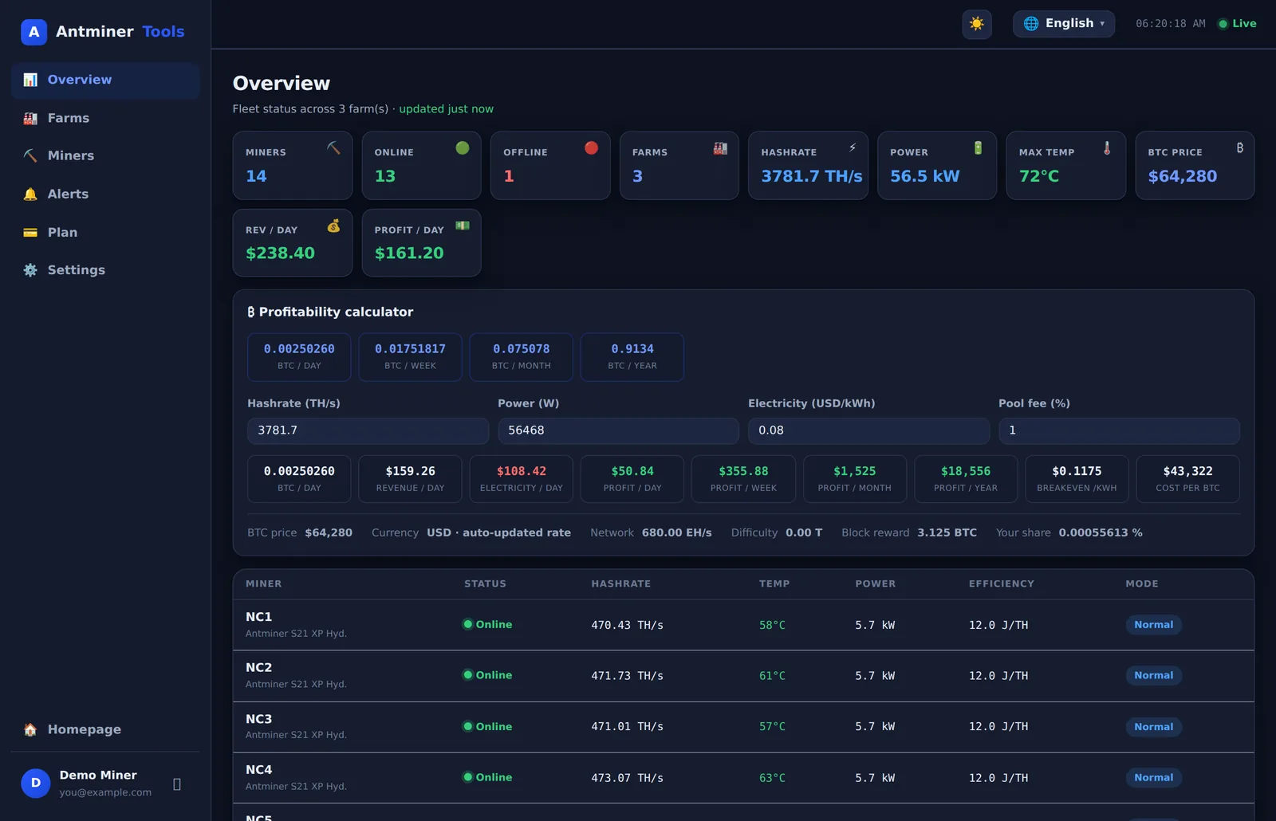Open the English language dropdown
Viewport: 1276px width, 821px height.
click(x=1064, y=24)
